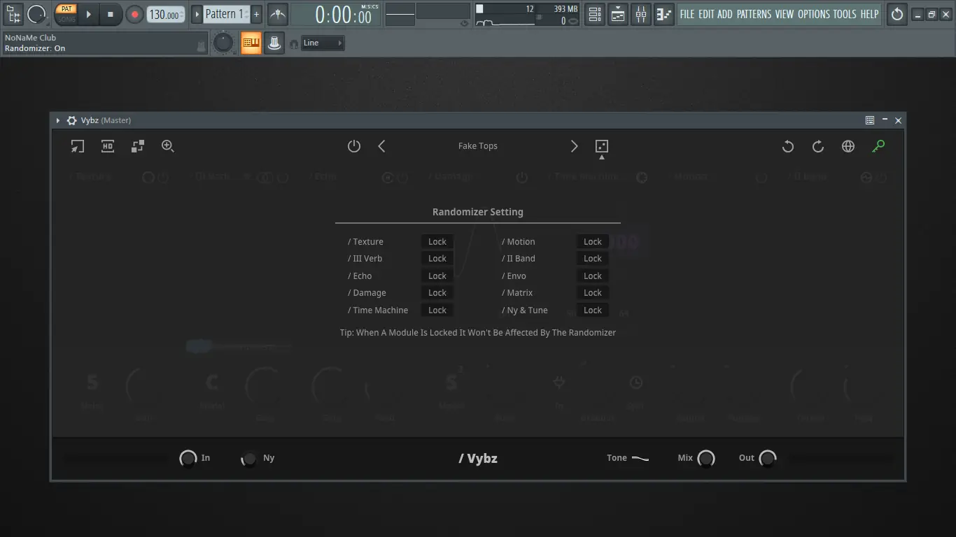Image resolution: width=956 pixels, height=537 pixels.
Task: Click the global snap knob in toolbar
Action: (x=223, y=43)
